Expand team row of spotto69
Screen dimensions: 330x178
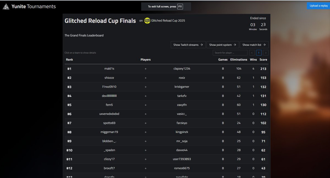pyautogui.click(x=167, y=123)
